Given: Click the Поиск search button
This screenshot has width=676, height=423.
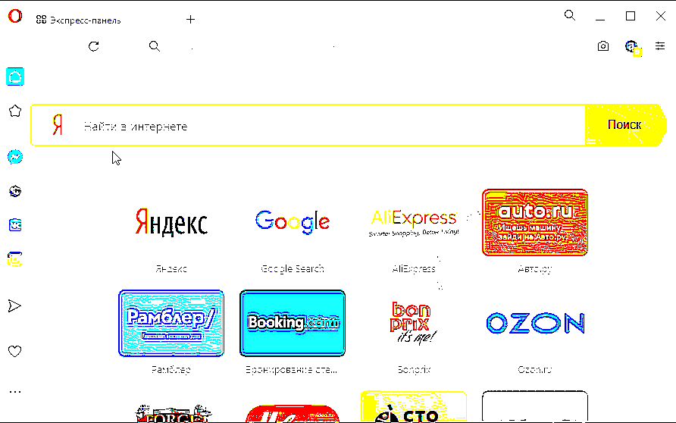Looking at the screenshot, I should [626, 125].
